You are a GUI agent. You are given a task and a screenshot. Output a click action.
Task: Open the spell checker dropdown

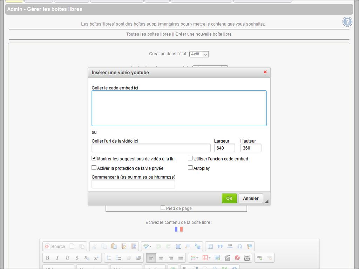pos(150,247)
